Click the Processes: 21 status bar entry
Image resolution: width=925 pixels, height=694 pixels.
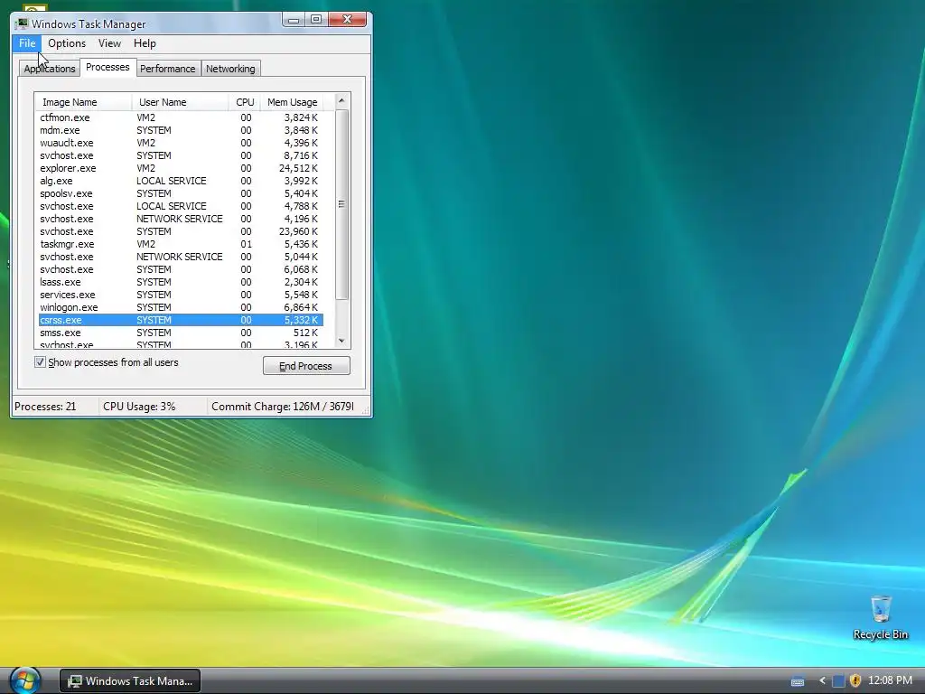click(45, 407)
